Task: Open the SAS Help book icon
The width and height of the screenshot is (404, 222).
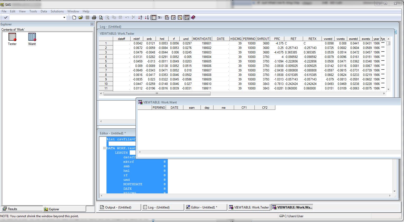Action: [193, 17]
